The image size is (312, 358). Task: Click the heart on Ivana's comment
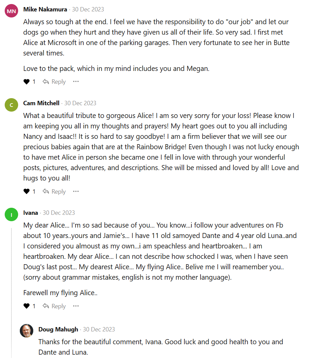pos(27,306)
